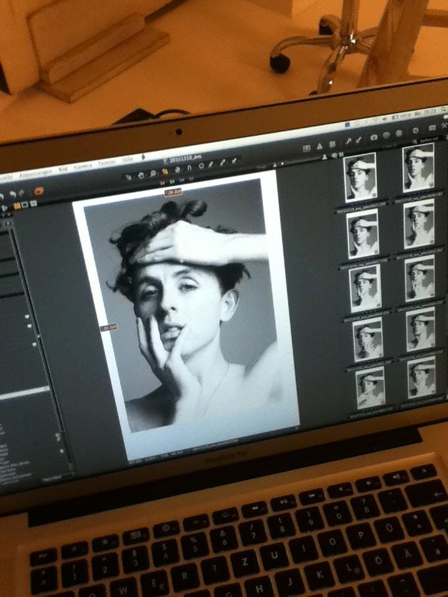
Task: Select third thumbnail in left browser column
Action: tap(365, 288)
